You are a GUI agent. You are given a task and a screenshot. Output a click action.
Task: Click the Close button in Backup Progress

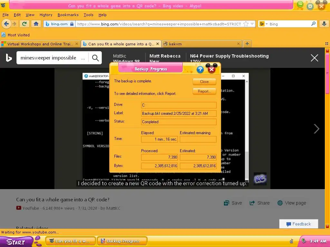204,82
